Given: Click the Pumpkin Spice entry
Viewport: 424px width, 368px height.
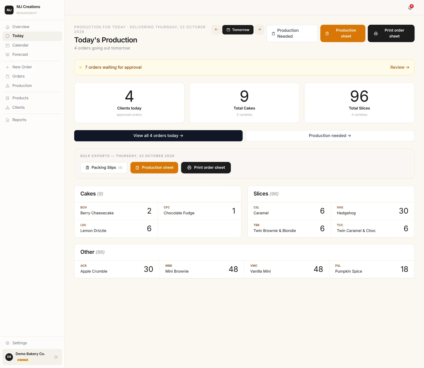Looking at the screenshot, I should (372, 269).
